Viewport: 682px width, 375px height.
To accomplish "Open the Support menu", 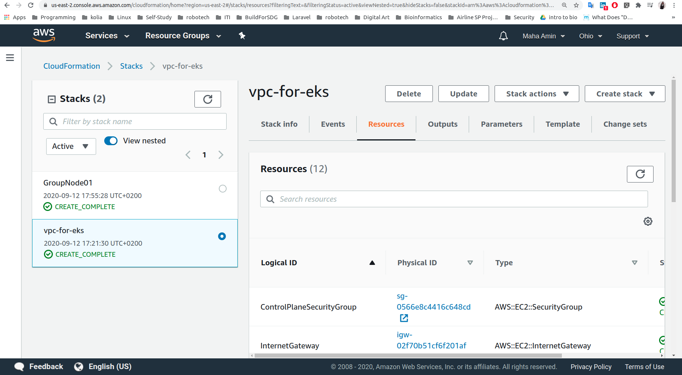I will [632, 36].
